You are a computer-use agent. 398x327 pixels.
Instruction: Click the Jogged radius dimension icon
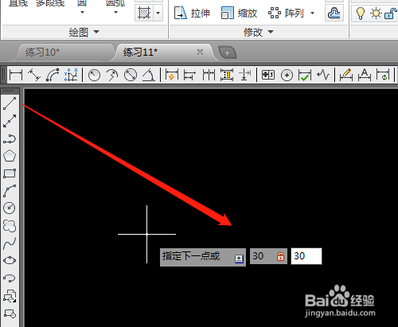point(112,75)
